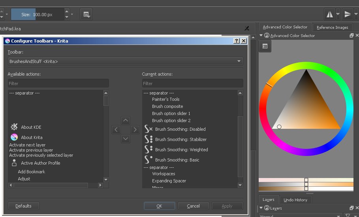Increase brush size with up stepper
Image resolution: width=359 pixels, height=217 pixels.
click(x=67, y=12)
